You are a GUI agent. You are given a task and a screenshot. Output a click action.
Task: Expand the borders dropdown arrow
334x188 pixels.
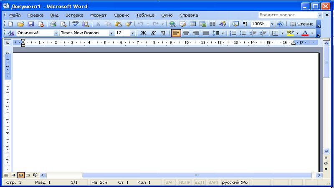[x=283, y=33]
